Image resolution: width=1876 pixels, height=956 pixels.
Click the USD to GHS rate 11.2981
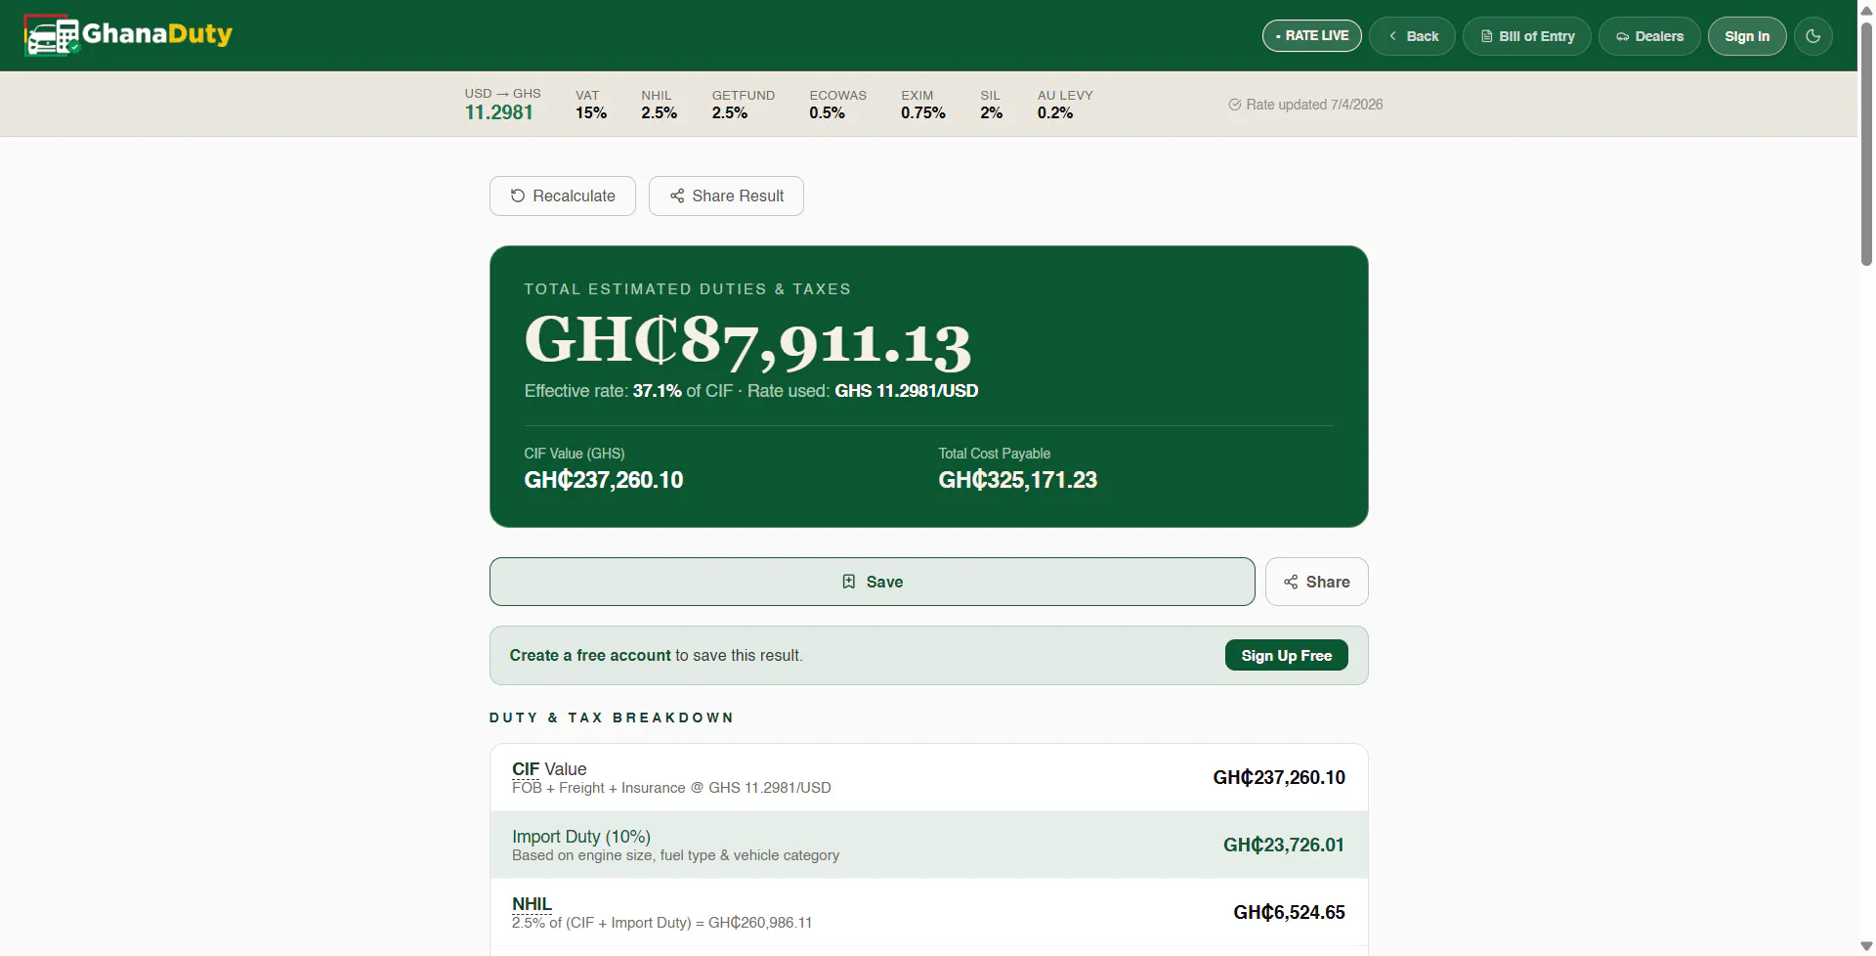[x=499, y=112]
